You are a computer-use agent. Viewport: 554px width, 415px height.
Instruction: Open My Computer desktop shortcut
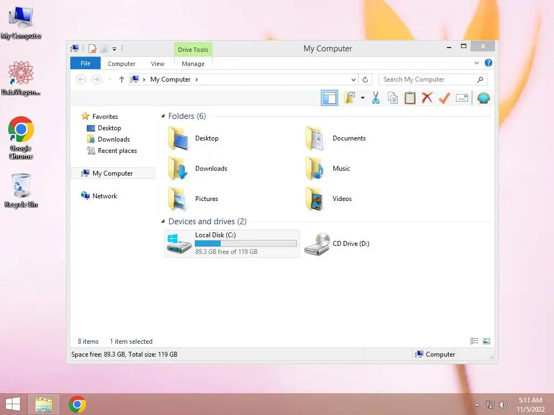pyautogui.click(x=21, y=23)
